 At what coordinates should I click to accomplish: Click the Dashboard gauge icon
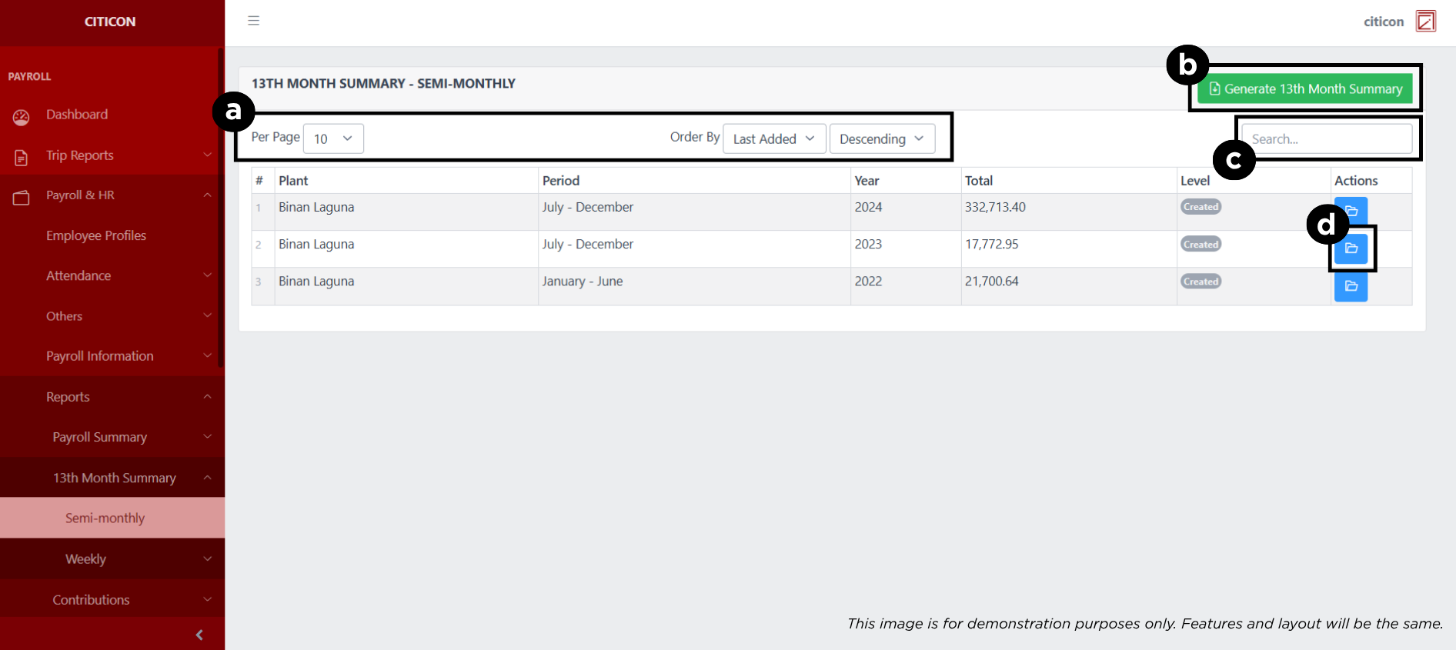pos(21,117)
